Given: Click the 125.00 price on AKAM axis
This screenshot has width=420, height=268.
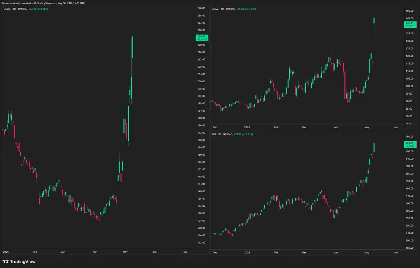Looking at the screenshot, I should pos(409,49).
